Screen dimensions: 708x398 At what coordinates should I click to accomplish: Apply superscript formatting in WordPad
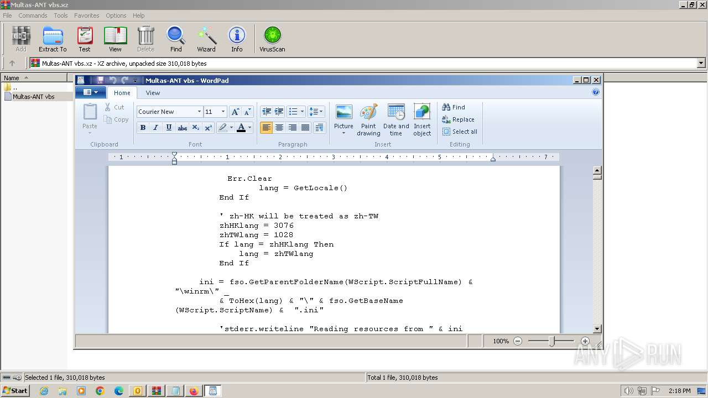(x=209, y=128)
